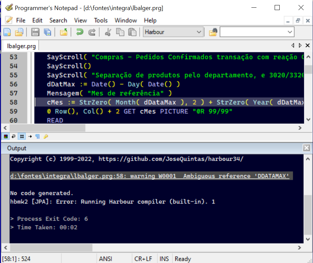Click the next tab right arrow
Viewport: 313px width, 263px height.
(x=300, y=45)
